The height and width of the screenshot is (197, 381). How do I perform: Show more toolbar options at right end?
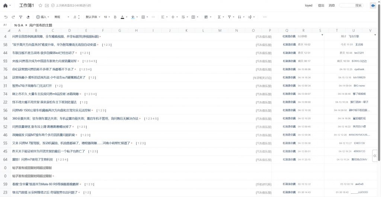tap(265, 17)
